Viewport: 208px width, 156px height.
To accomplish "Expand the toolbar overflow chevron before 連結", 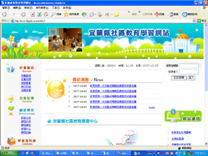I will click(129, 12).
